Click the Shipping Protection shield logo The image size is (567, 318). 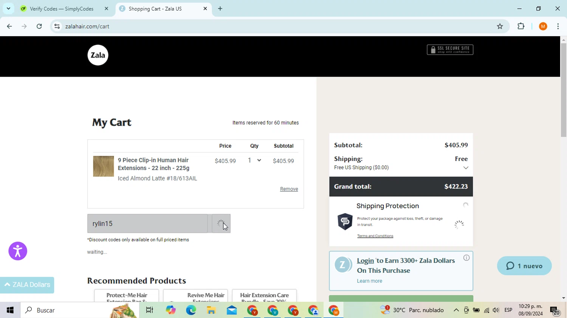click(345, 222)
